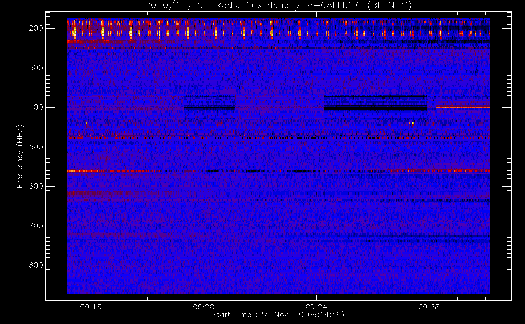
Task: Click the 09:20 time tick label
Action: 203,307
